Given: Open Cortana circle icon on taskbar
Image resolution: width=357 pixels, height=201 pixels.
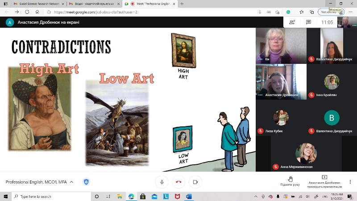Looking at the screenshot, I should pos(97,197).
